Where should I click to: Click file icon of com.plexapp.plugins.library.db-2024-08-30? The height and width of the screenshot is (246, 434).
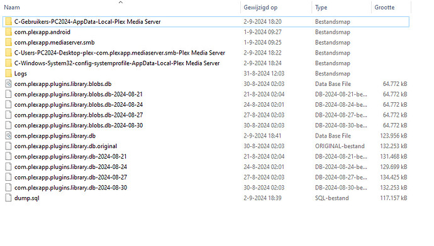pyautogui.click(x=9, y=188)
